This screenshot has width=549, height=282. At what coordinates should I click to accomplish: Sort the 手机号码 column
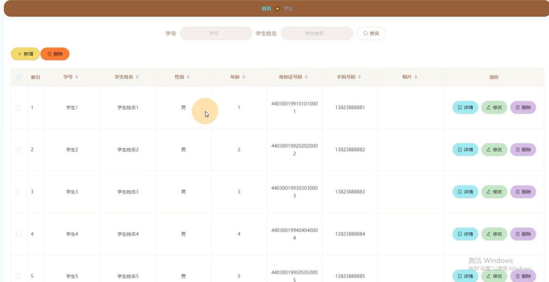coord(359,77)
